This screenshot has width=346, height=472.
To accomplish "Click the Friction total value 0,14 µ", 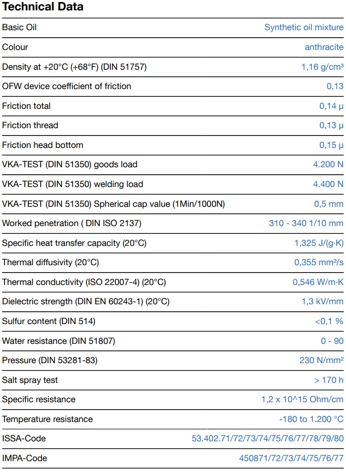I will pyautogui.click(x=331, y=106).
